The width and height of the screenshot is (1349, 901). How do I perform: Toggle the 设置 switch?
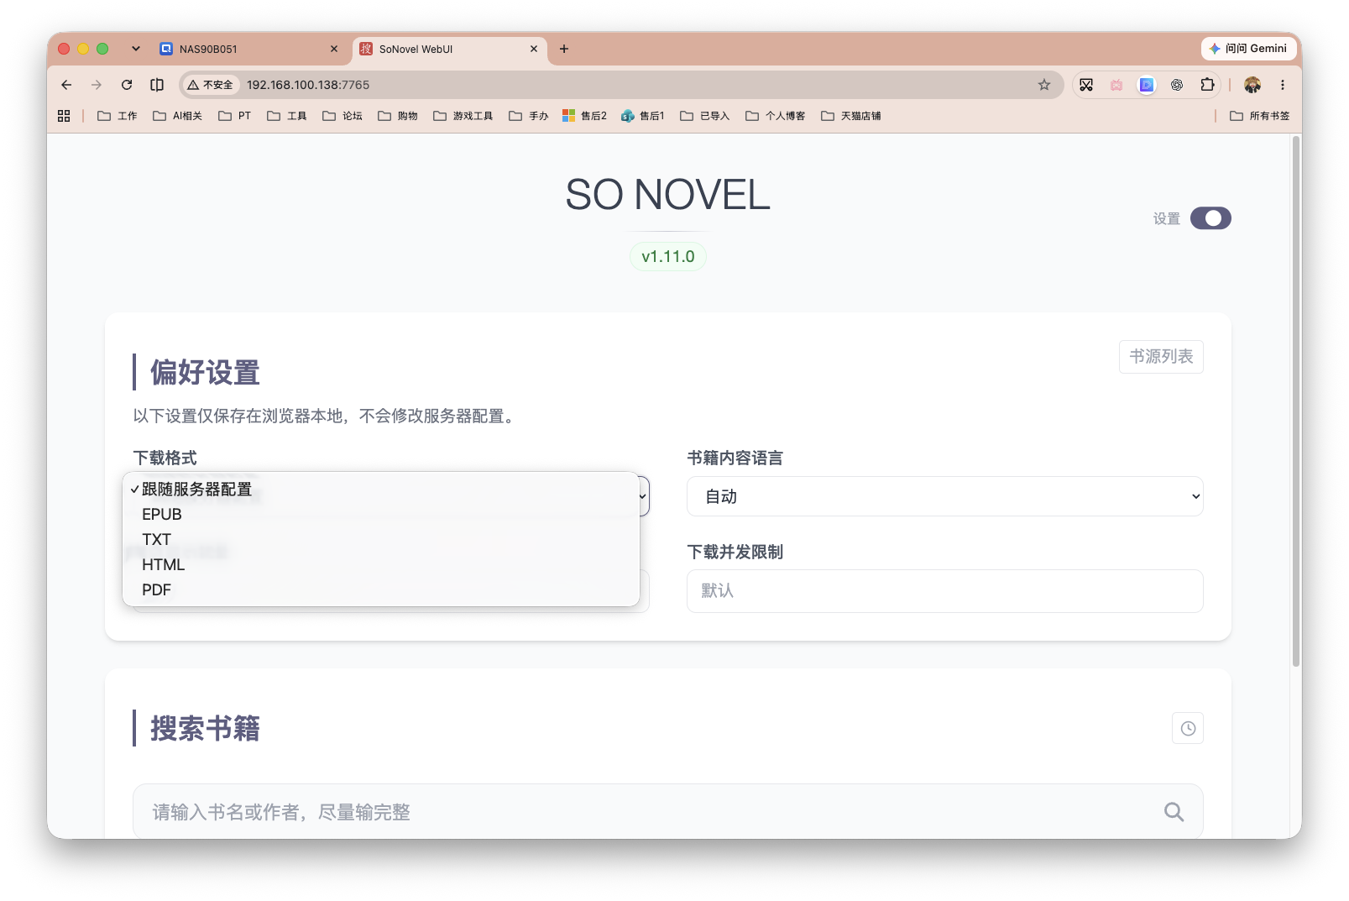1210,218
